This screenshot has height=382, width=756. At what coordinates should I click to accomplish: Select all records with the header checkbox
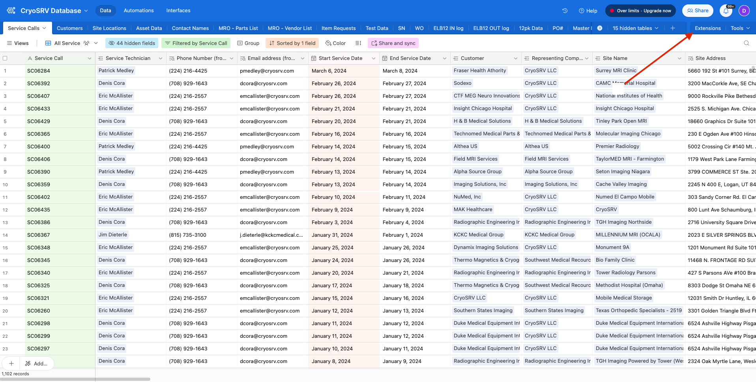tap(5, 58)
